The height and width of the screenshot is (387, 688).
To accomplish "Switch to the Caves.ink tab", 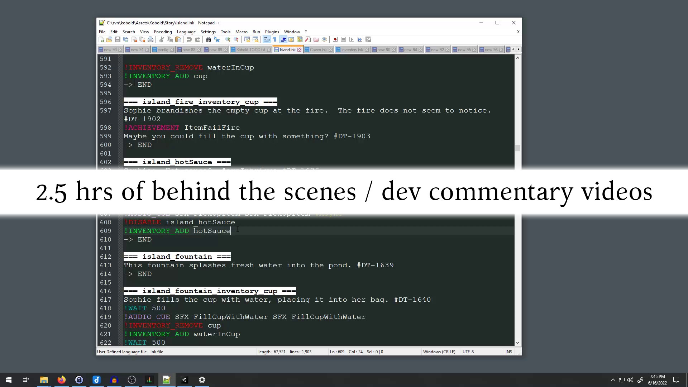I will [x=318, y=49].
